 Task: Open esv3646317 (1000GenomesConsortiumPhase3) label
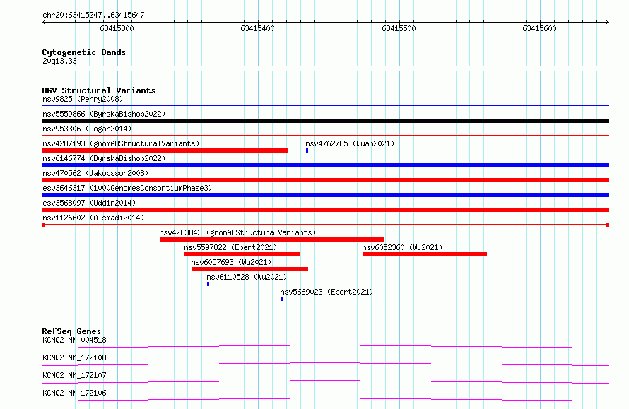(x=127, y=188)
